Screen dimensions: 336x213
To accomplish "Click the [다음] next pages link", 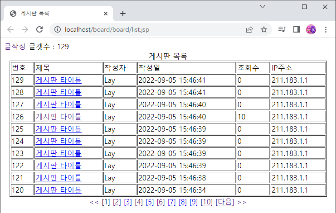I will [225, 202].
